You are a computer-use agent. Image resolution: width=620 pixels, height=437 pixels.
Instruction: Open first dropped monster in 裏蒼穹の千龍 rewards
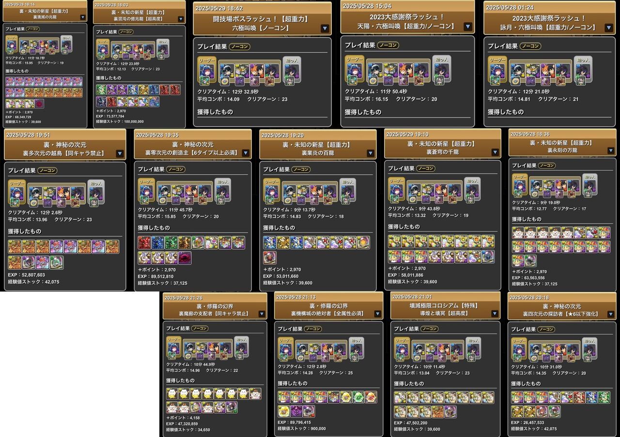[394, 241]
